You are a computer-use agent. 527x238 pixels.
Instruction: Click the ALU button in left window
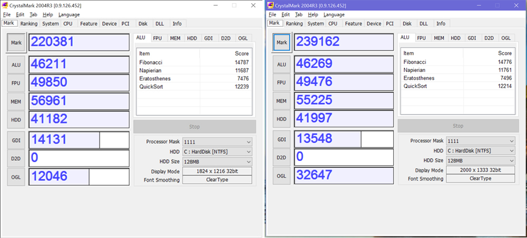16,64
